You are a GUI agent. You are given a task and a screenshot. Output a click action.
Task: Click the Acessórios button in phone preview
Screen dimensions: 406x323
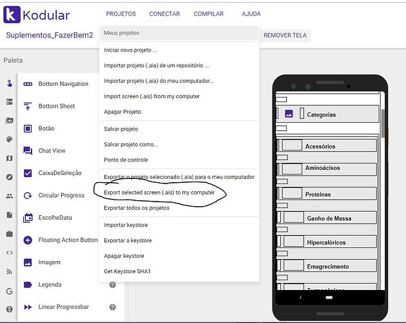[x=327, y=145]
